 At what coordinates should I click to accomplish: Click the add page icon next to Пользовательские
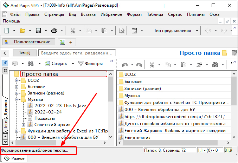pyautogui.click(x=62, y=42)
